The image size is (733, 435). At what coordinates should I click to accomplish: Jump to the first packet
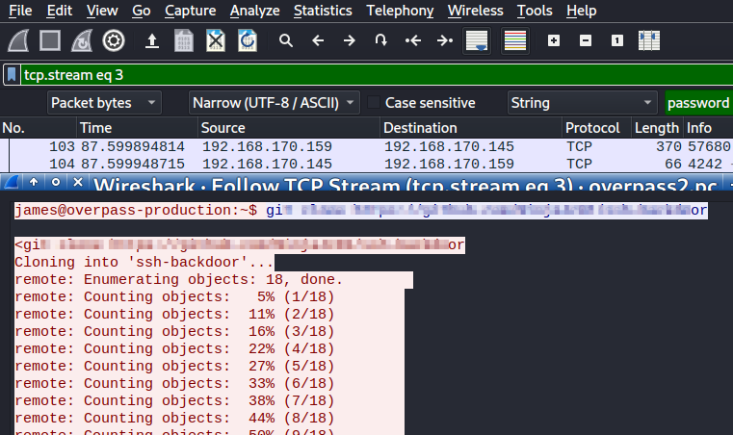click(413, 40)
